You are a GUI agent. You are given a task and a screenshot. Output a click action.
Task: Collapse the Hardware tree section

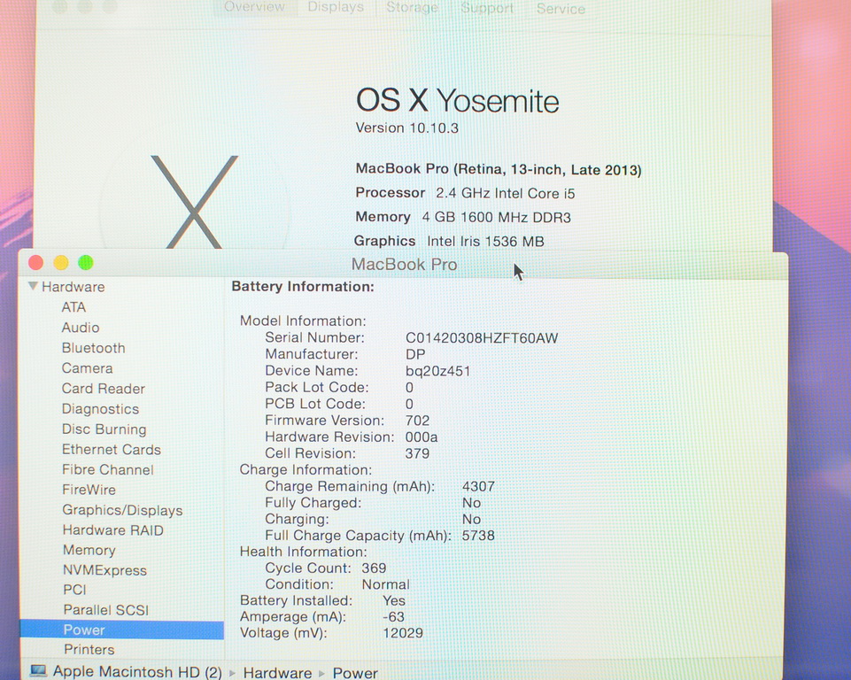coord(34,286)
